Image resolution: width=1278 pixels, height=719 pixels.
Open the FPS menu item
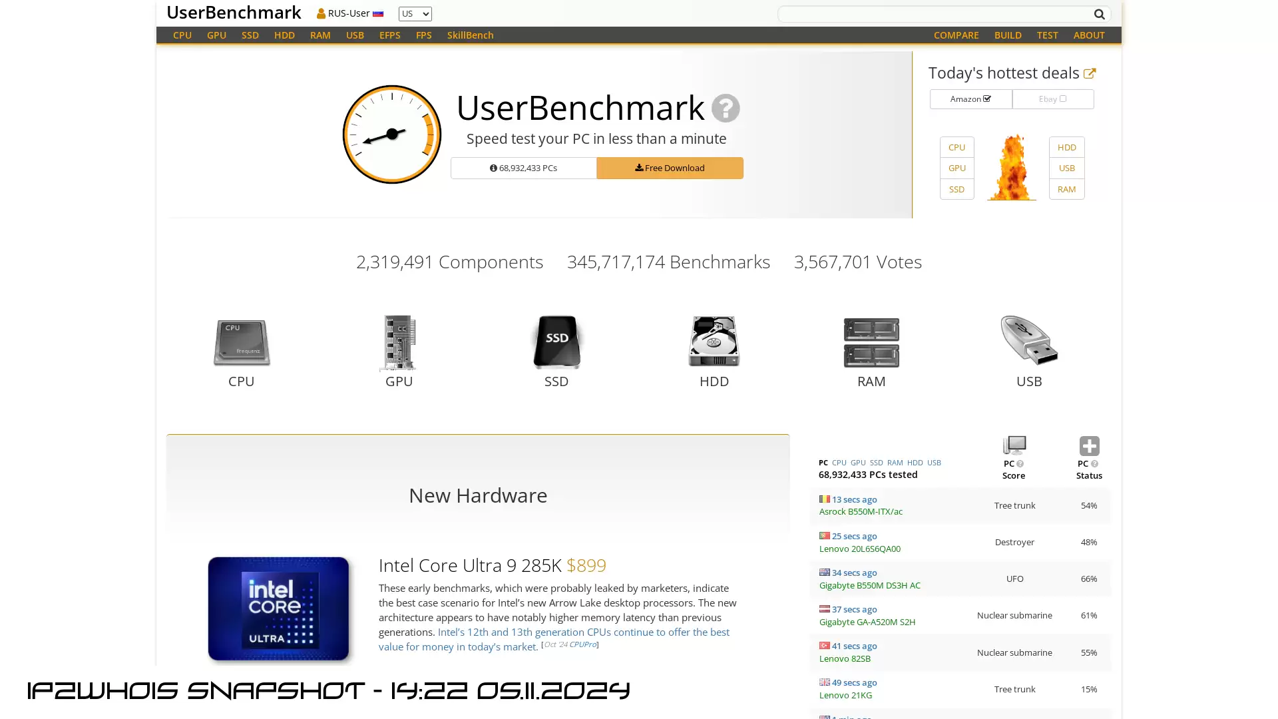tap(424, 35)
